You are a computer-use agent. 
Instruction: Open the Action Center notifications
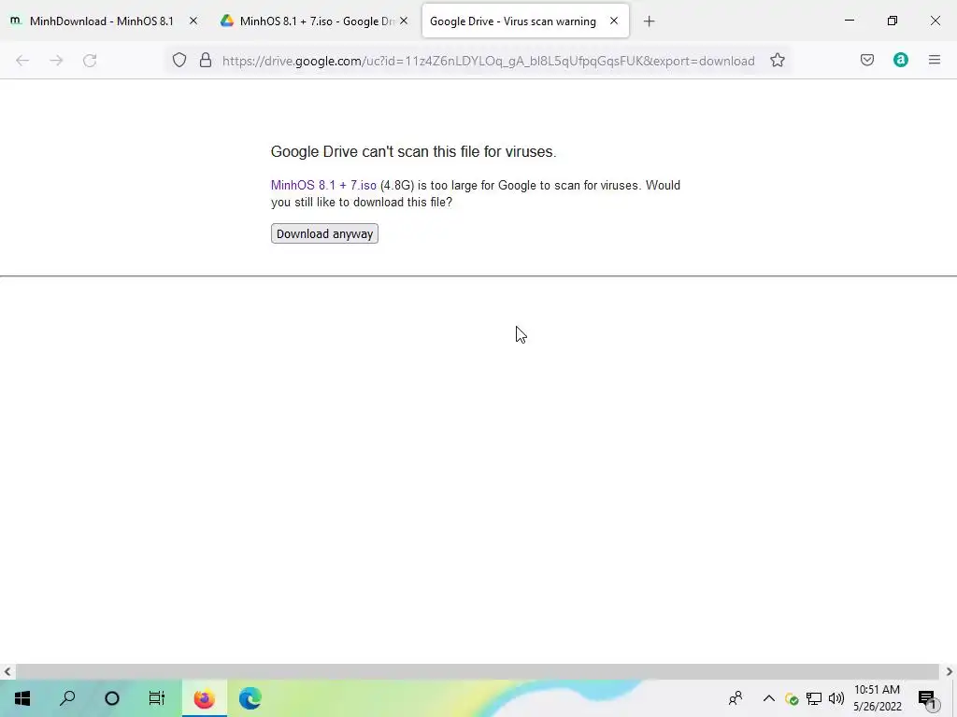click(928, 698)
